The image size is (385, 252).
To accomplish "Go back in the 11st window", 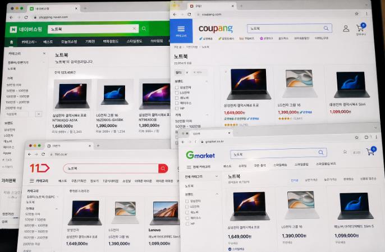I will (29, 155).
